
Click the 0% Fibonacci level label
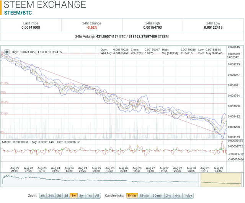(3, 132)
